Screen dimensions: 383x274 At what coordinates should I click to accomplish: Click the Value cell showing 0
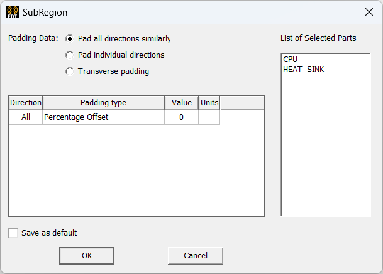(x=181, y=117)
